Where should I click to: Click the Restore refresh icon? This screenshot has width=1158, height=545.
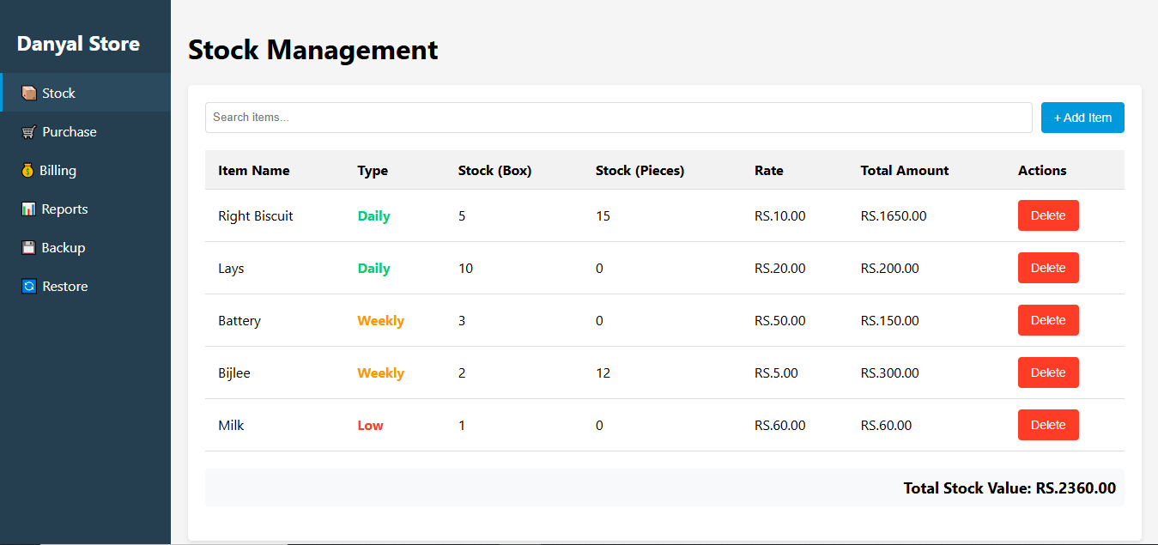tap(28, 286)
